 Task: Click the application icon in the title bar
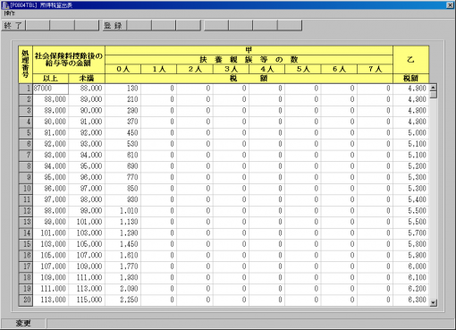click(5, 5)
